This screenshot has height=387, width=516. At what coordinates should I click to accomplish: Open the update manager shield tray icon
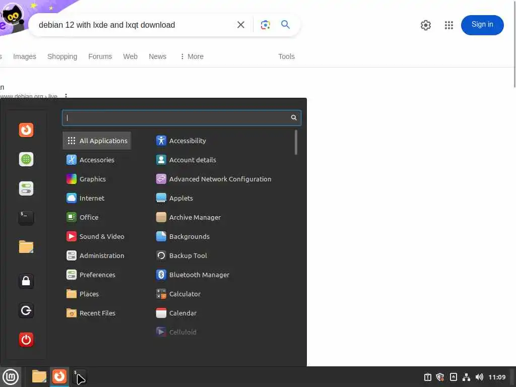pyautogui.click(x=440, y=377)
